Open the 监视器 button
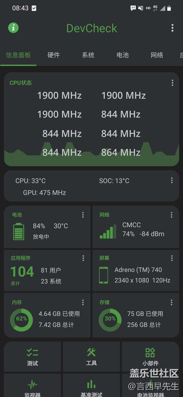Viewport: 183px width, 397px height. (32, 388)
